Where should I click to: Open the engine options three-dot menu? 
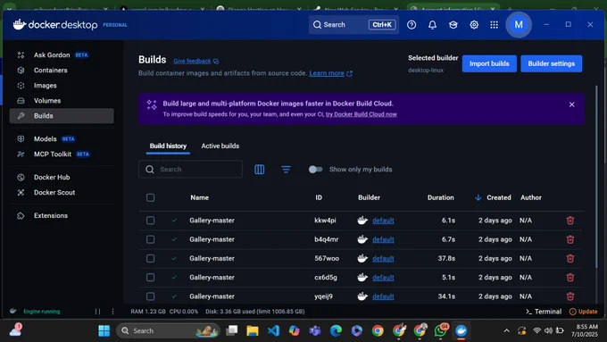(x=112, y=312)
